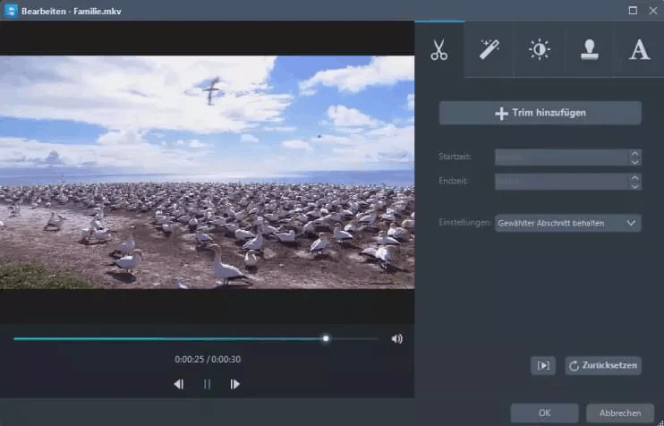
Task: Pause the video playback
Action: (x=207, y=384)
